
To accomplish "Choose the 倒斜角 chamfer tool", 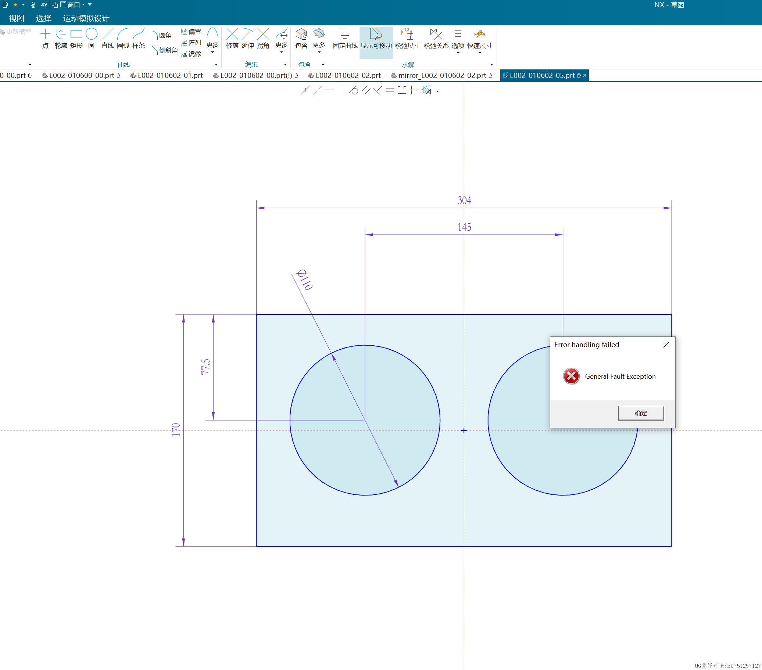I will click(x=163, y=50).
